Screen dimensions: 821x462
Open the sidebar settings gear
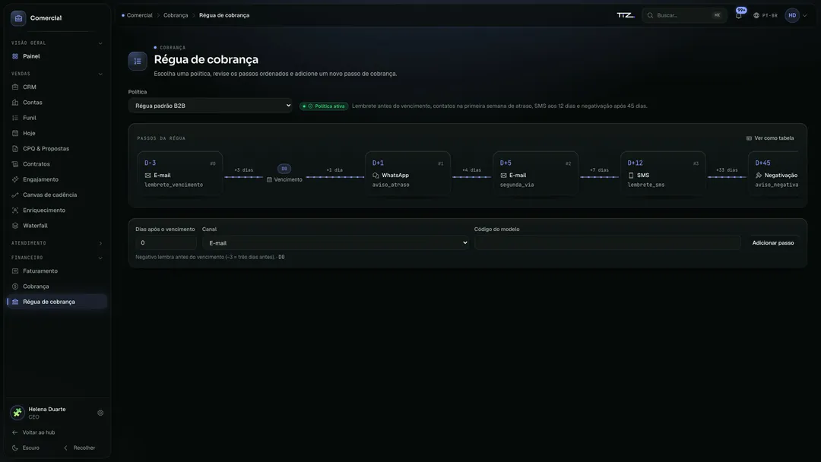tap(100, 413)
